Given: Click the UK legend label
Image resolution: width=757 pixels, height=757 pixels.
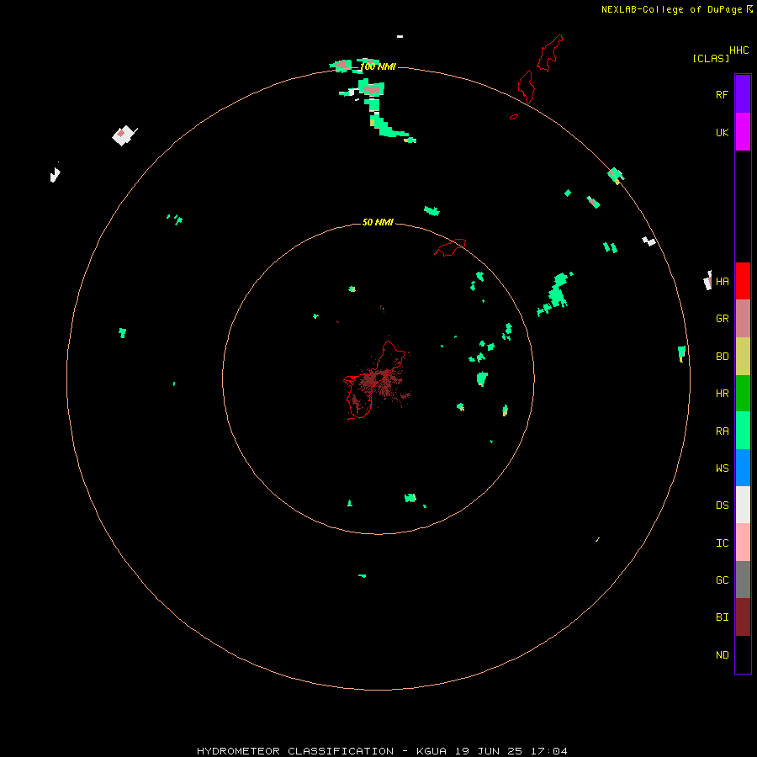Looking at the screenshot, I should coord(722,133).
